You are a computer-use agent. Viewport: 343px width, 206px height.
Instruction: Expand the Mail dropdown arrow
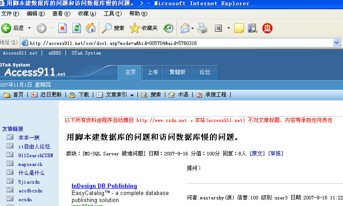click(x=193, y=28)
